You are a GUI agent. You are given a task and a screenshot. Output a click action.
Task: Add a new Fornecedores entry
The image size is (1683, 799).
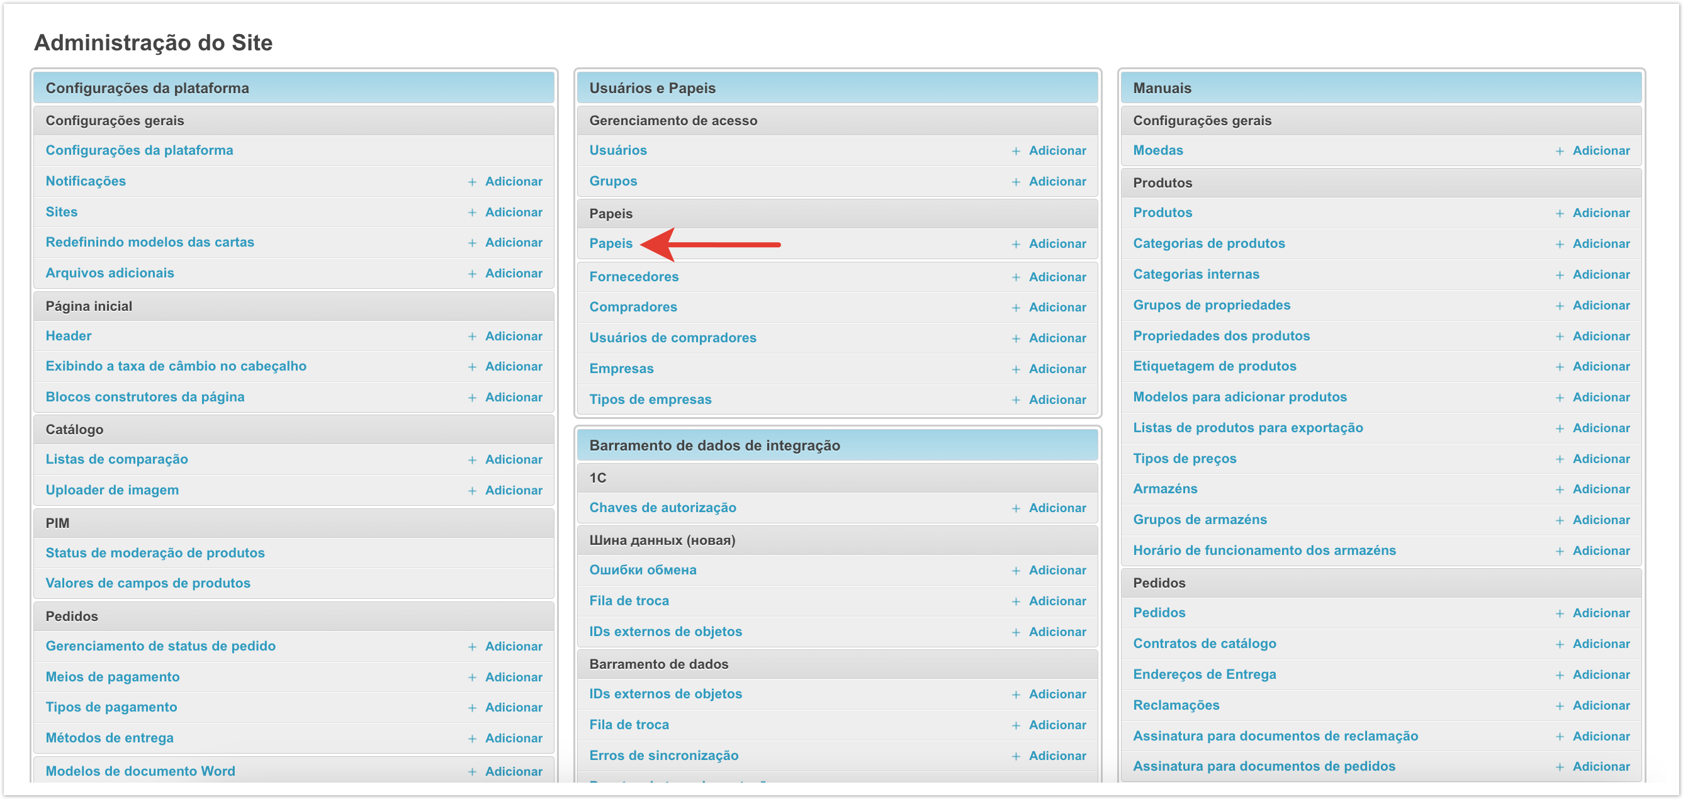pyautogui.click(x=1057, y=277)
